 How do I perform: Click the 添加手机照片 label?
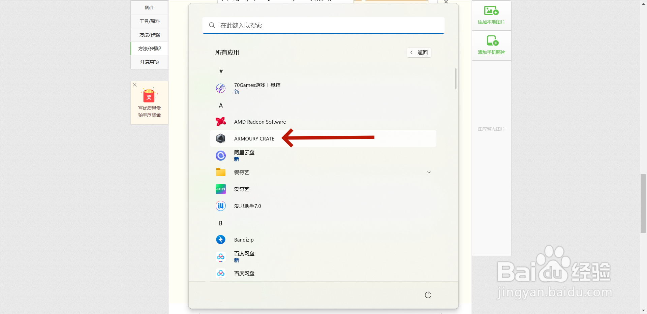491,52
